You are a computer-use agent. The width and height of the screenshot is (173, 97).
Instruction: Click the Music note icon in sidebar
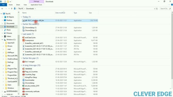coord(5,30)
